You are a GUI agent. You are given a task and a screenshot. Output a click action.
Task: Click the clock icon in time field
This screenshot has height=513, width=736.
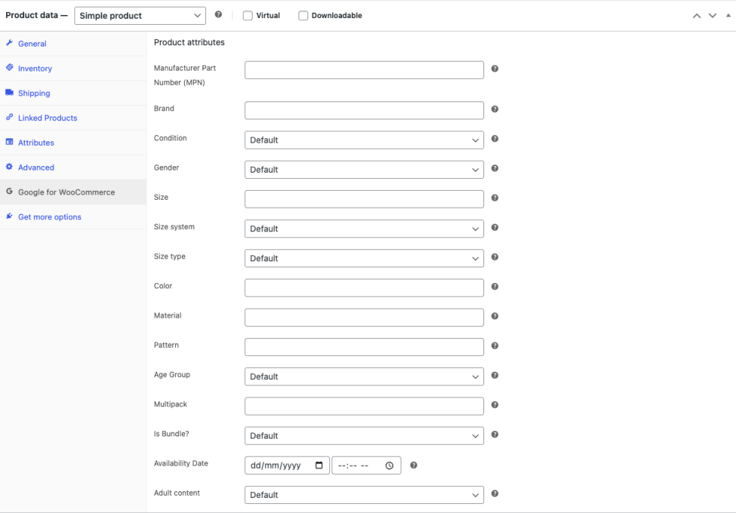point(389,466)
